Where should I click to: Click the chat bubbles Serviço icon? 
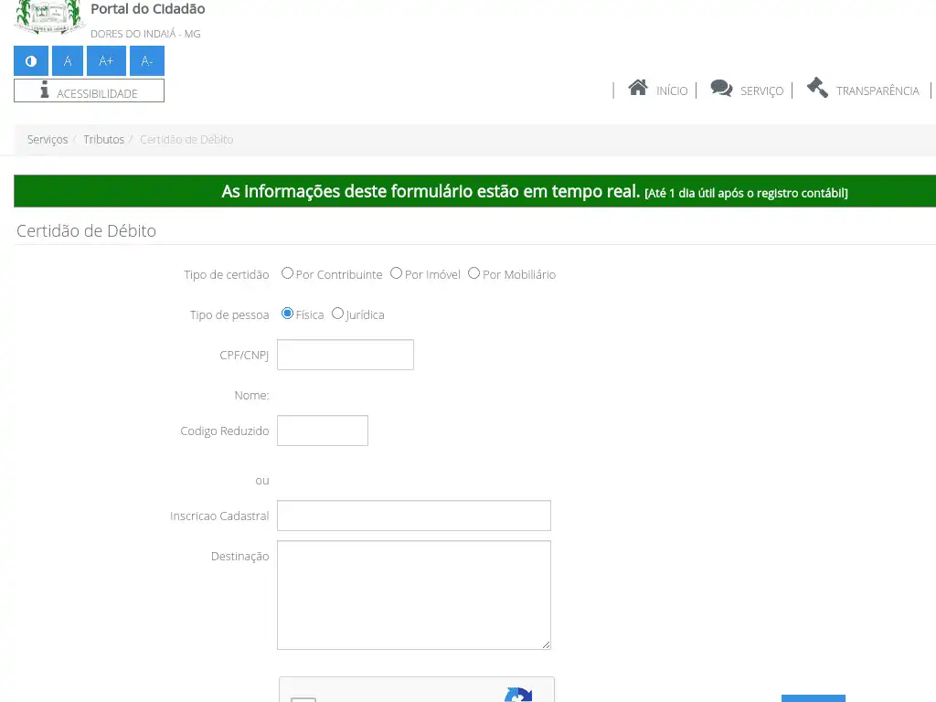pyautogui.click(x=721, y=88)
